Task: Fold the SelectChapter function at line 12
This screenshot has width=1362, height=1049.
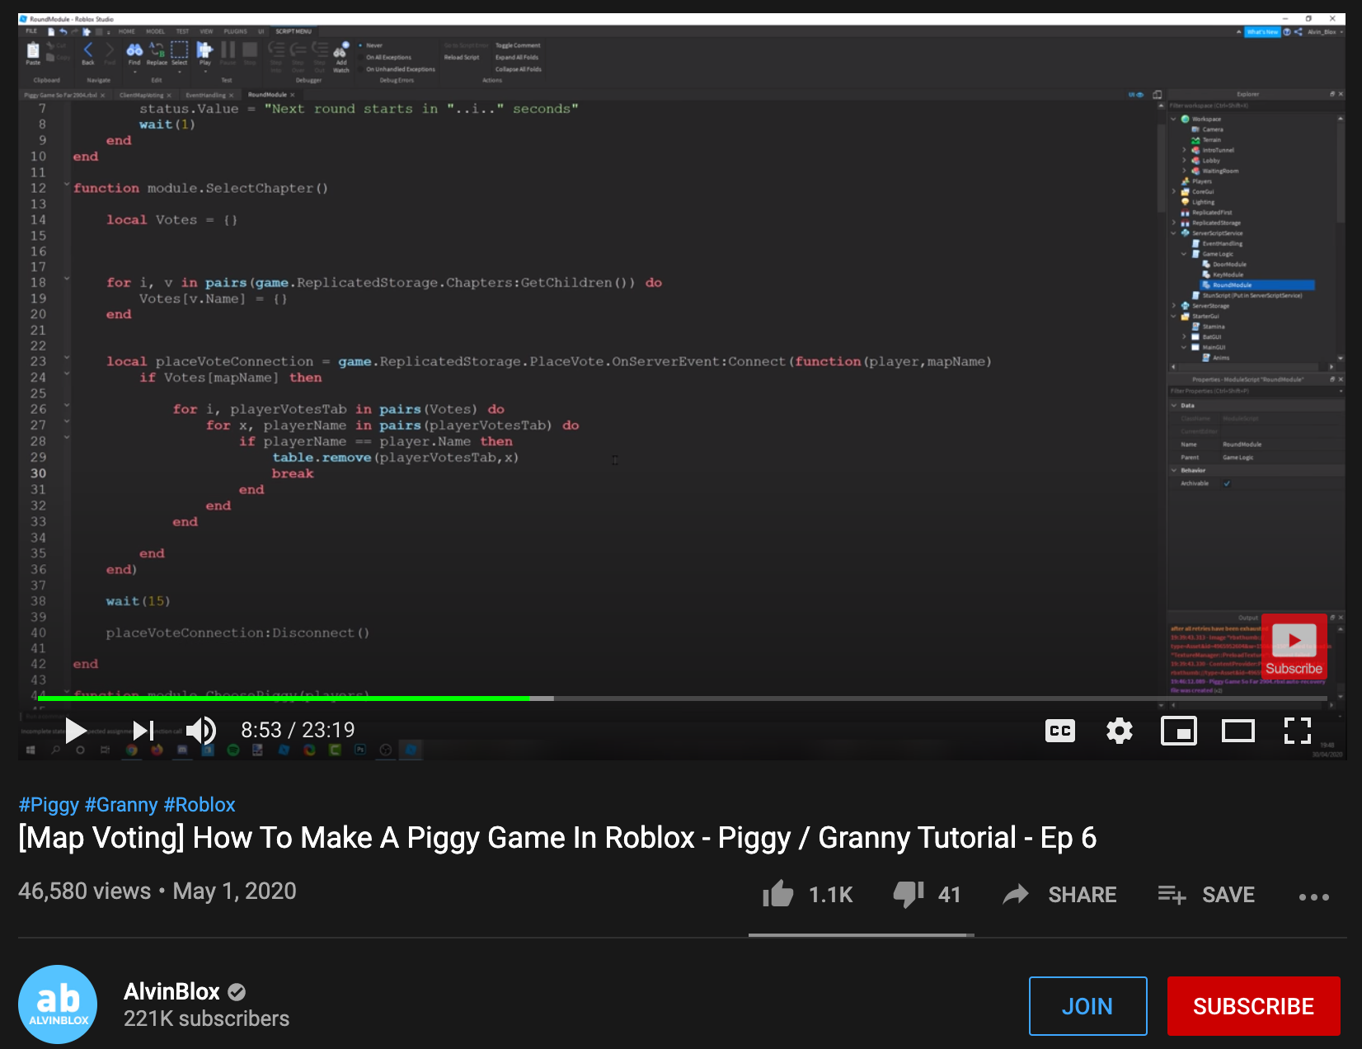Action: tap(67, 186)
